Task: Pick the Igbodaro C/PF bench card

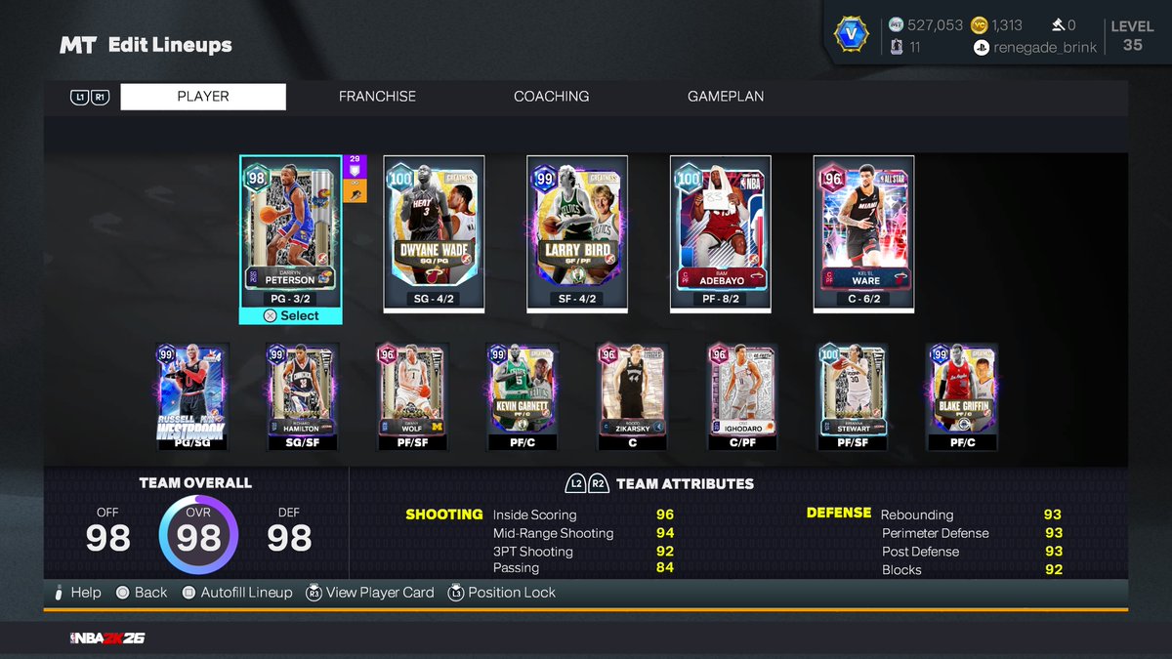Action: (x=743, y=396)
